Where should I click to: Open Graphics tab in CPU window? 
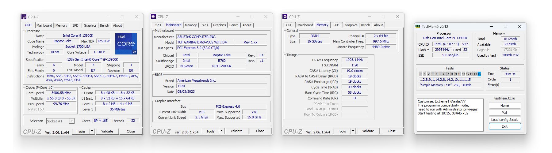[x=90, y=25]
